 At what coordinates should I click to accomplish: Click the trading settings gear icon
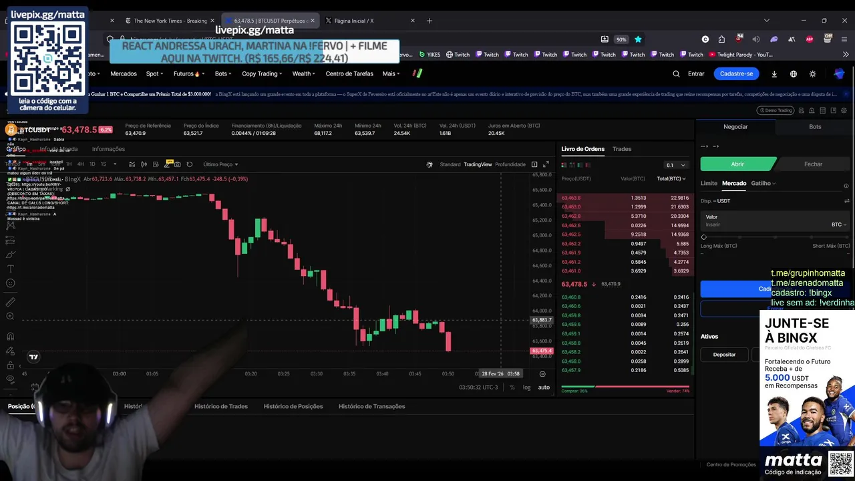pyautogui.click(x=844, y=111)
